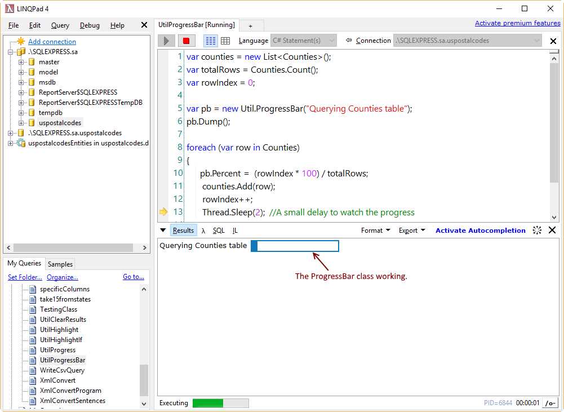Expand the uspostalcodes database node
This screenshot has width=564, height=412.
coord(21,123)
